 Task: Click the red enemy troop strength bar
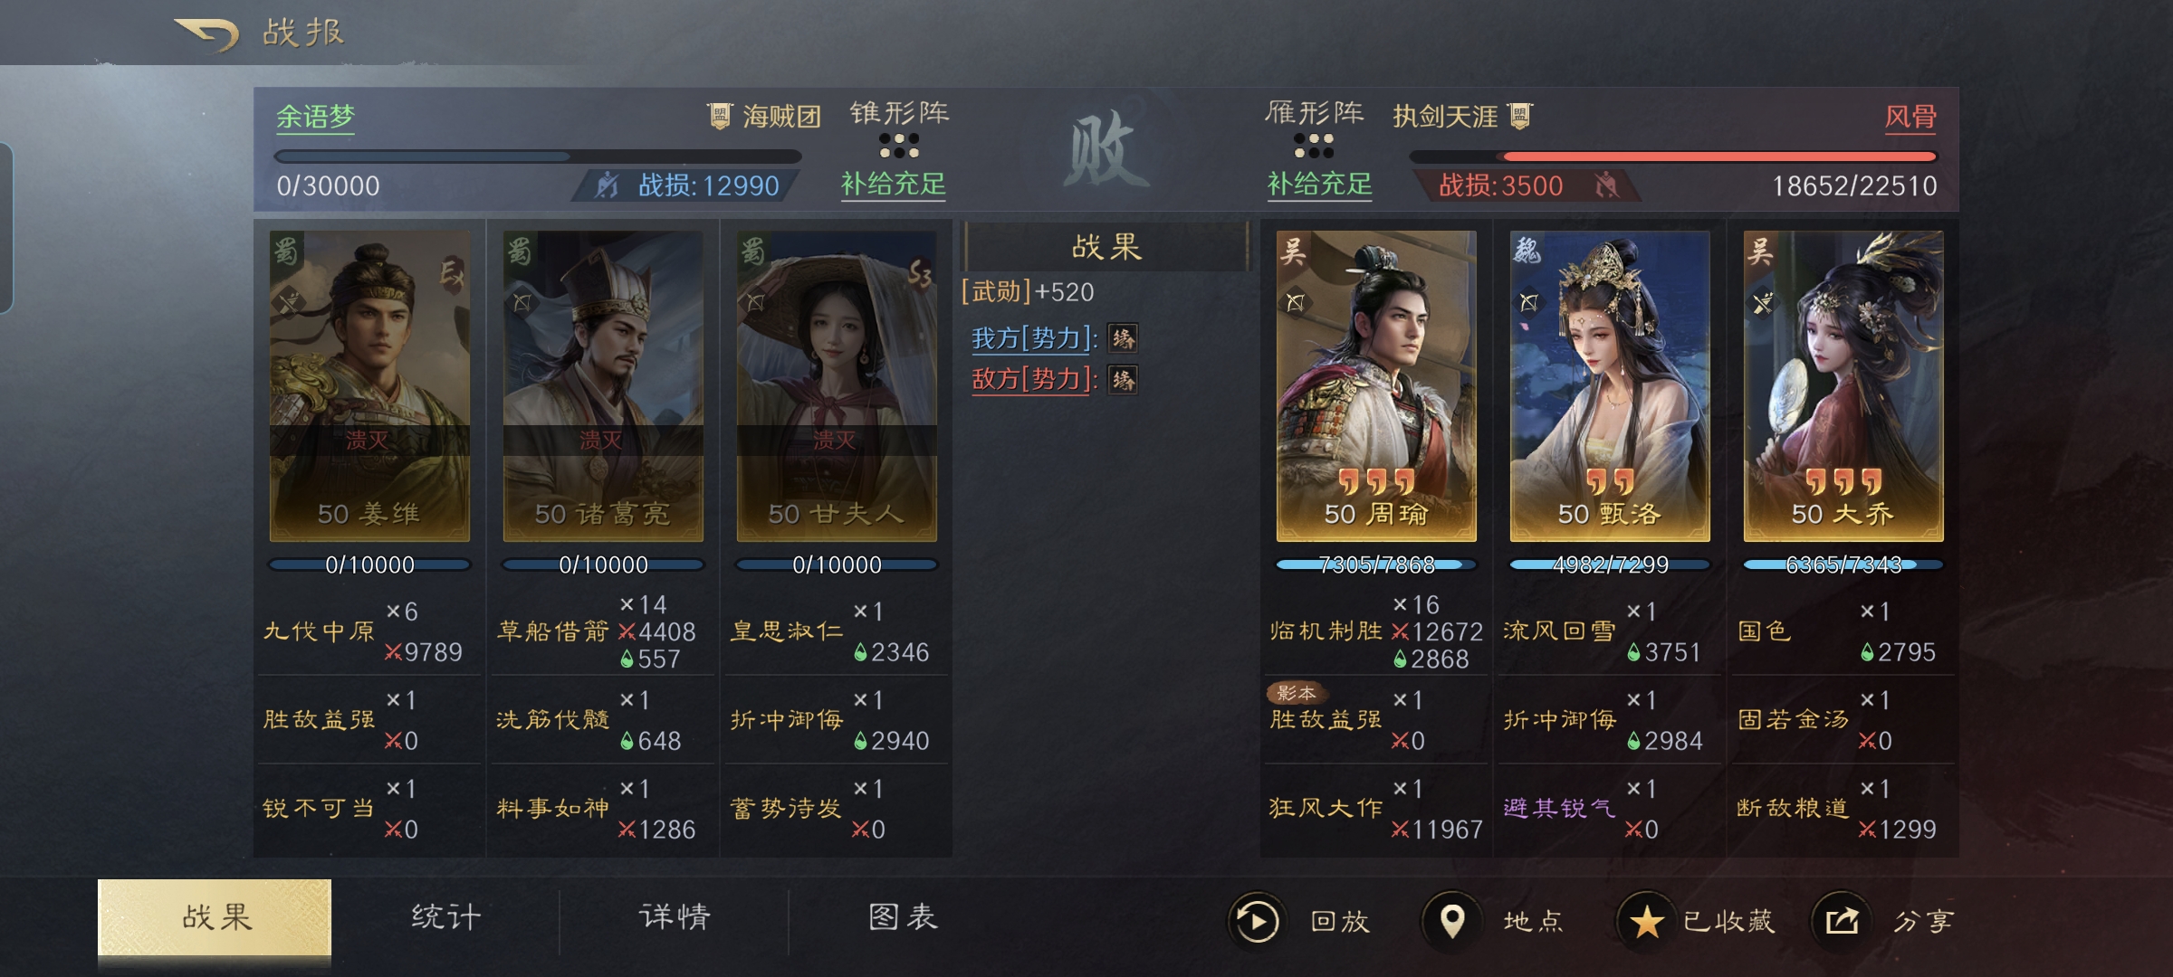[x=1673, y=157]
